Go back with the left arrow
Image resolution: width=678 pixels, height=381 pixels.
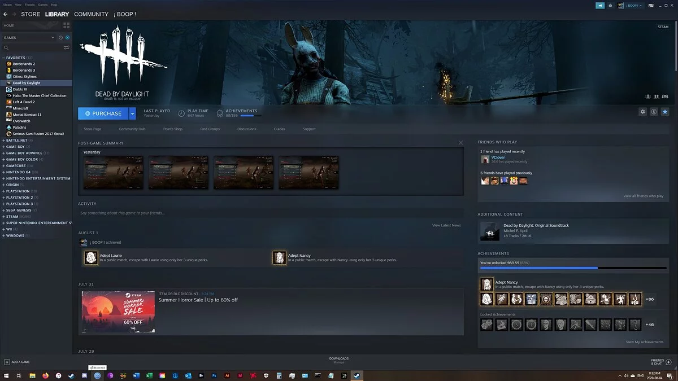[6, 14]
